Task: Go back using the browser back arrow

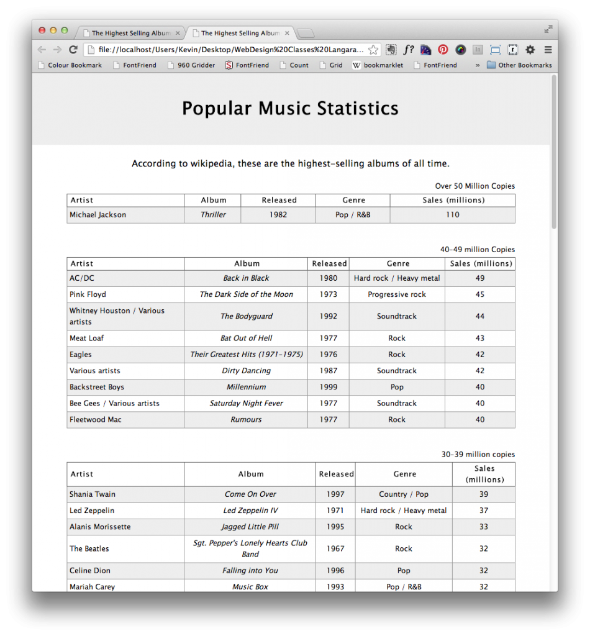Action: 42,50
